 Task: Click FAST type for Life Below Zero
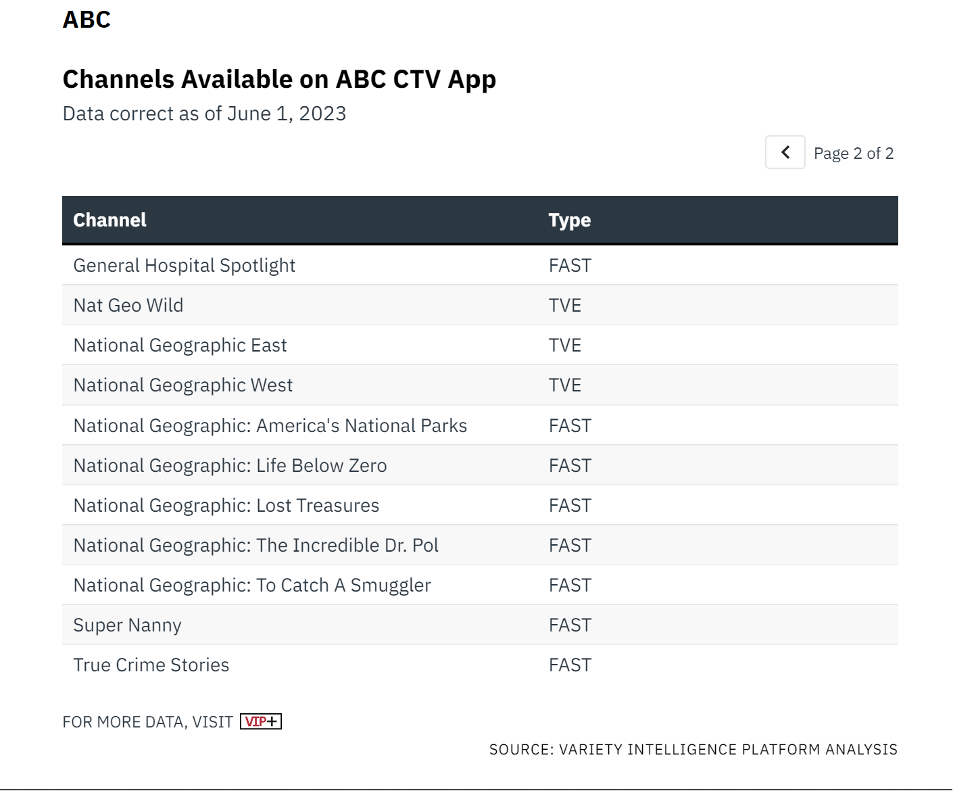(x=570, y=465)
